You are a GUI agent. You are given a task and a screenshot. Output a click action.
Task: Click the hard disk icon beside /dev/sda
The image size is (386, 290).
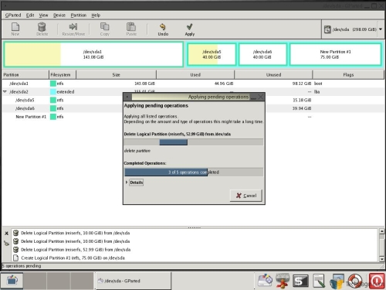(327, 29)
